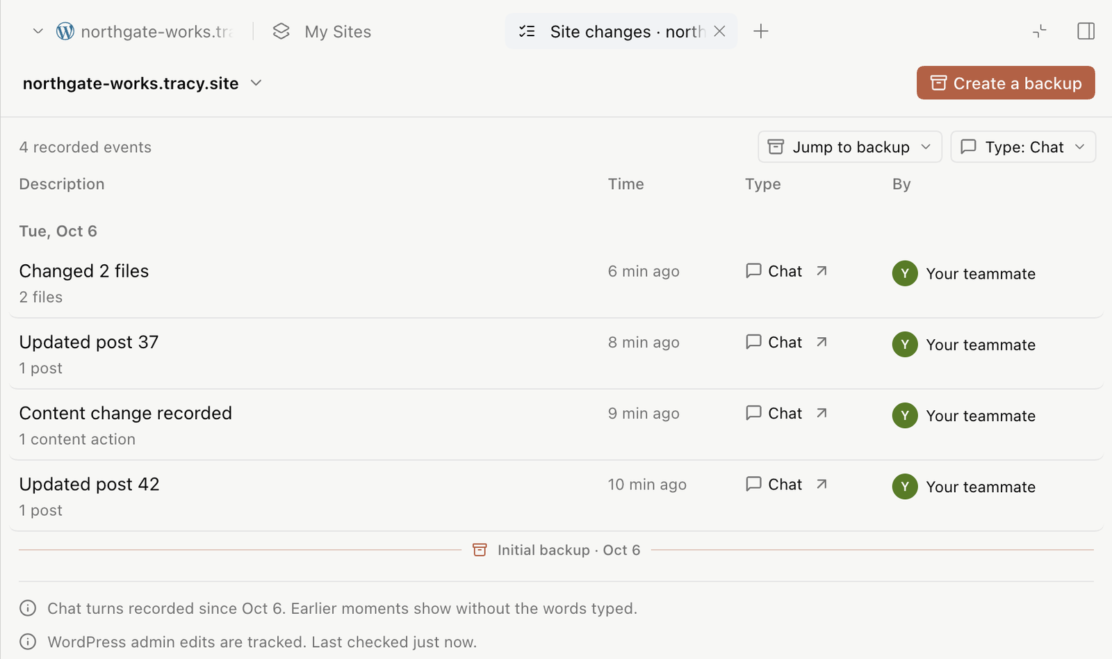Click teammate avatar on Updated post 37 row
Viewport: 1112px width, 659px height.
905,344
